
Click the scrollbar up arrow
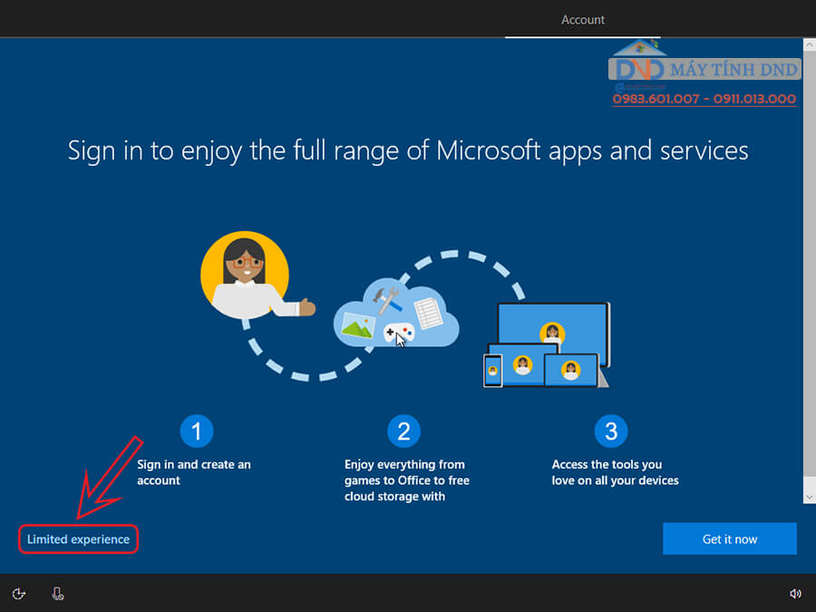tap(810, 45)
